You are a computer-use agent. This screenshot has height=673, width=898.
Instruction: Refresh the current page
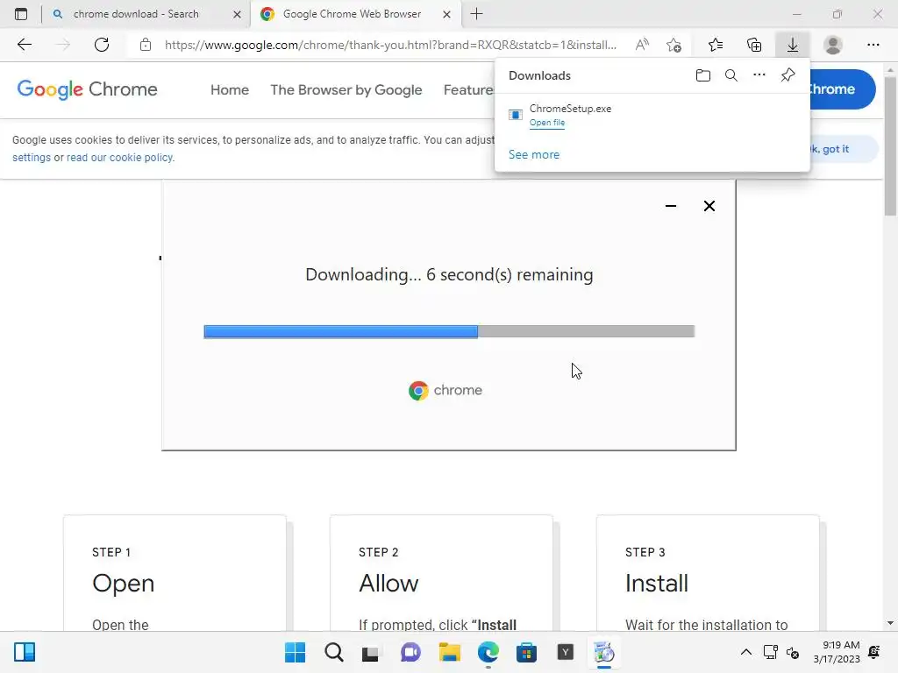(102, 45)
